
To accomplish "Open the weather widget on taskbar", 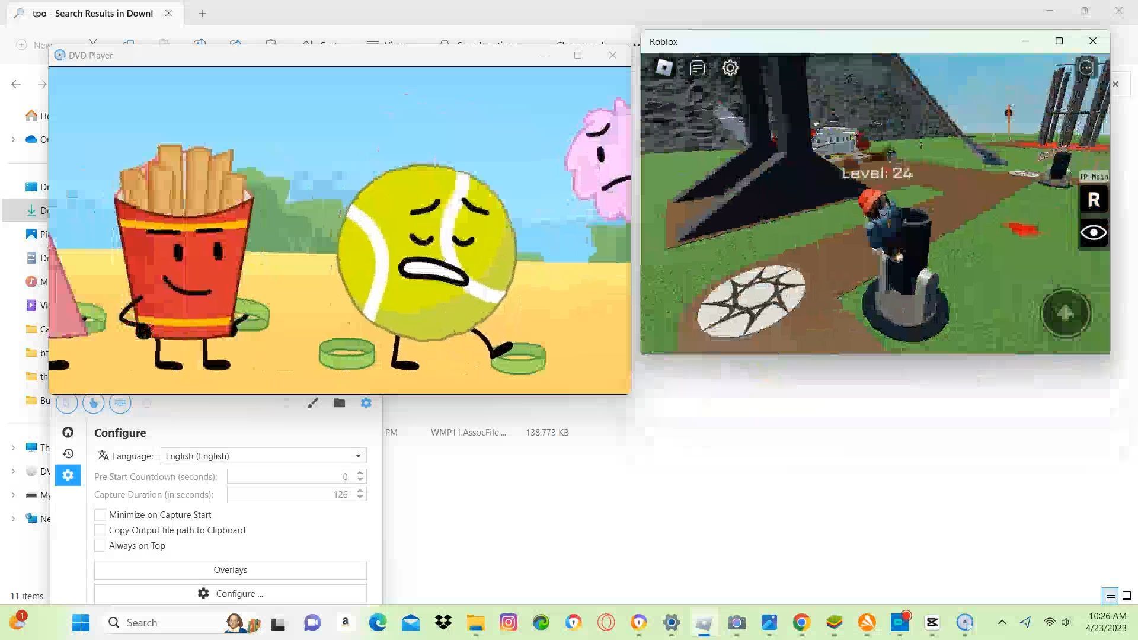I will click(18, 621).
